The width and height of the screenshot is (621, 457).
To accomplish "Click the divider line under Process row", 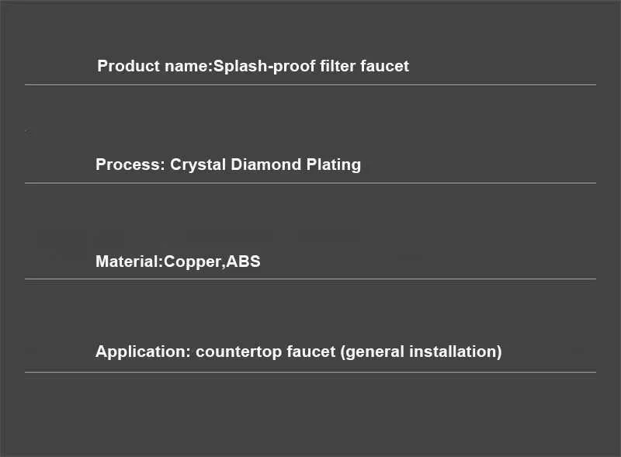I will tap(310, 183).
